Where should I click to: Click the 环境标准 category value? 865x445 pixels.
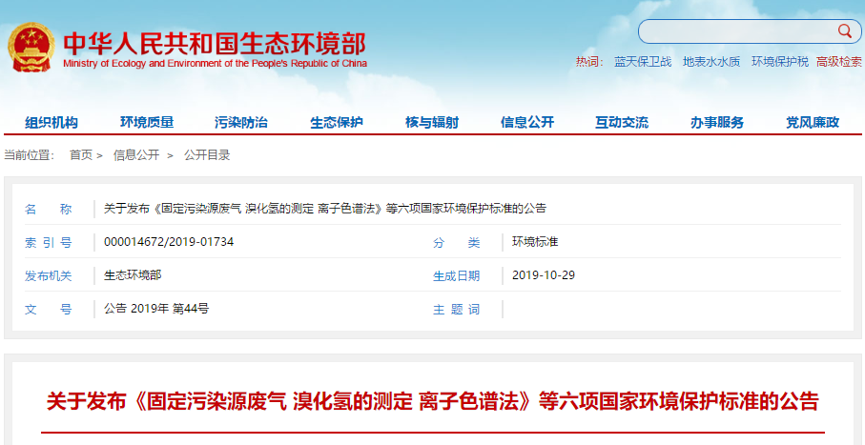click(x=535, y=241)
